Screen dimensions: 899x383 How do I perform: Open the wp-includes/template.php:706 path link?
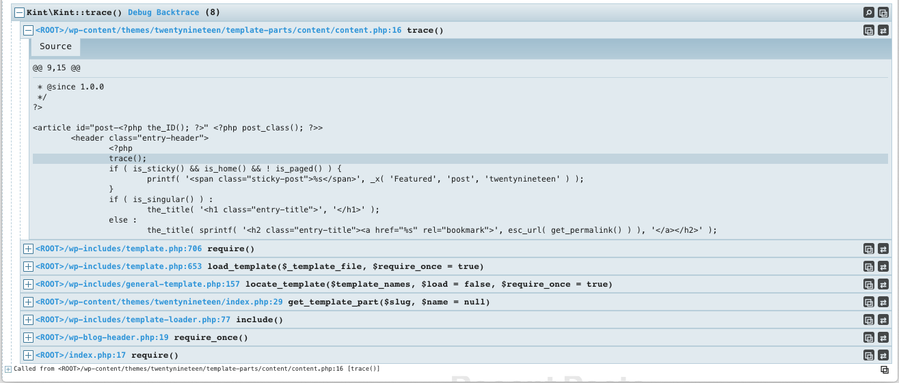(x=118, y=249)
